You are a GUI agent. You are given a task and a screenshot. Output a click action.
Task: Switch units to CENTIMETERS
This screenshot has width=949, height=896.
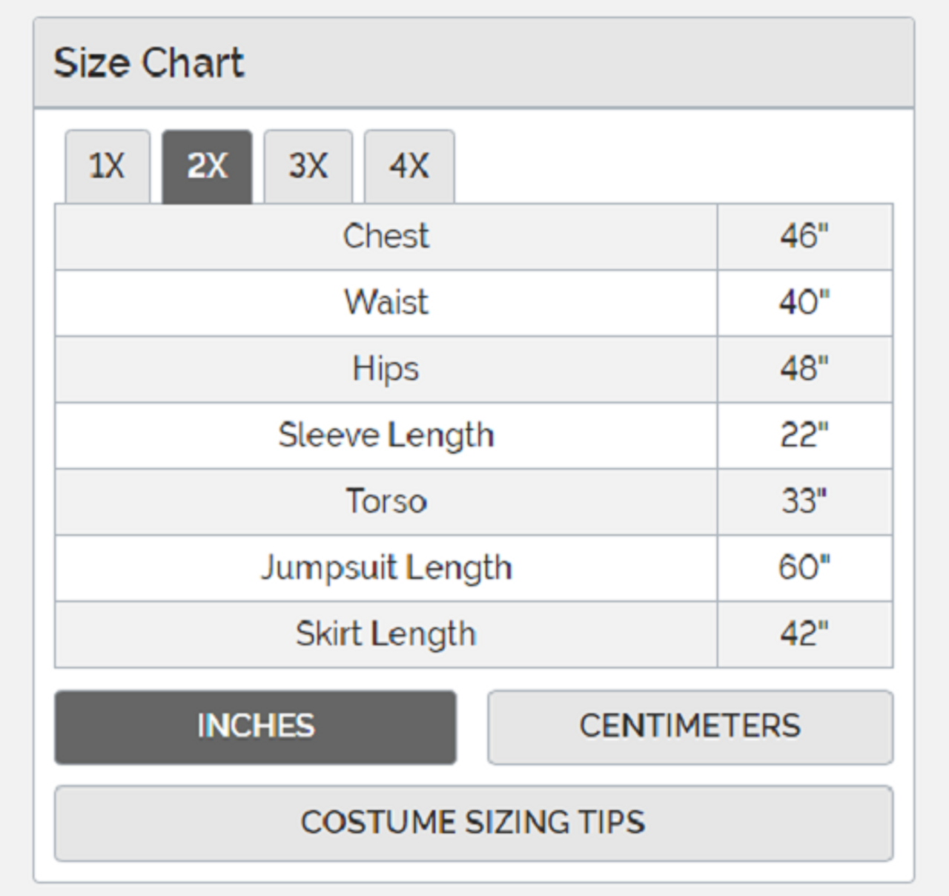pyautogui.click(x=690, y=726)
